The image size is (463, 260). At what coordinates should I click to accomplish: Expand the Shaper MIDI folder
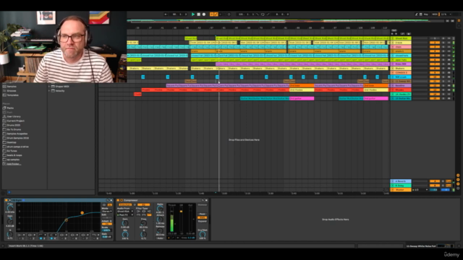click(x=49, y=87)
